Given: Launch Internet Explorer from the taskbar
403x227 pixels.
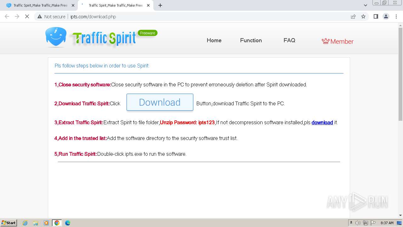Looking at the screenshot, I should pyautogui.click(x=25, y=223).
